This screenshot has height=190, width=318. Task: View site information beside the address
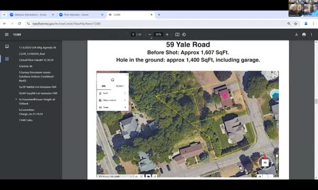pyautogui.click(x=28, y=24)
